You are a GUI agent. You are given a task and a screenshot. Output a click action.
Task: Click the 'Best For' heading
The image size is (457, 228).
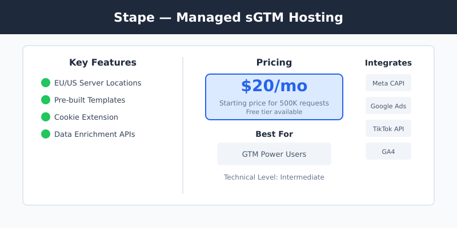pyautogui.click(x=274, y=134)
